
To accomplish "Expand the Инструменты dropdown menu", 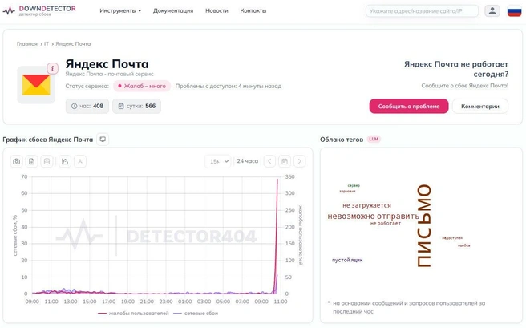I will [120, 10].
